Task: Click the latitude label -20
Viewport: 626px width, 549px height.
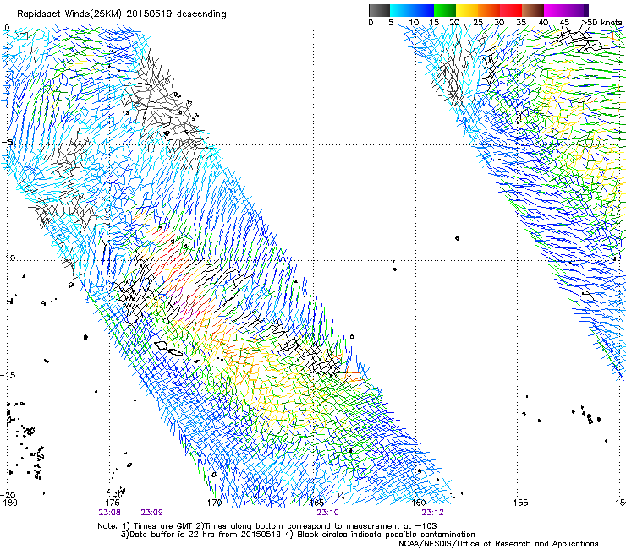Action: coord(8,495)
